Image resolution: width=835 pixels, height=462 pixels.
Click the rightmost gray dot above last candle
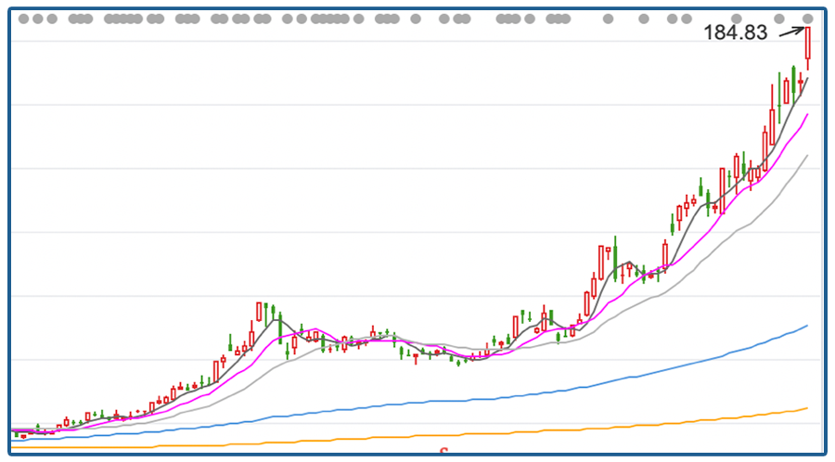pos(808,19)
